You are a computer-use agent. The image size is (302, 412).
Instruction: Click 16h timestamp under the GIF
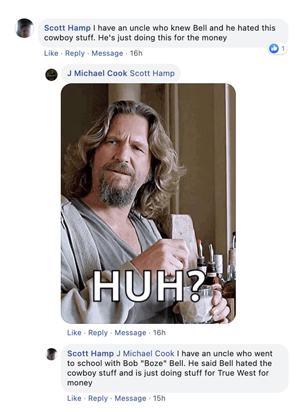point(159,333)
